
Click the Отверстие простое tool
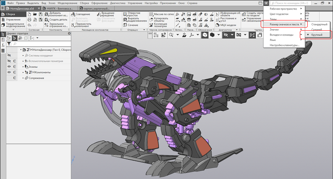124,14
